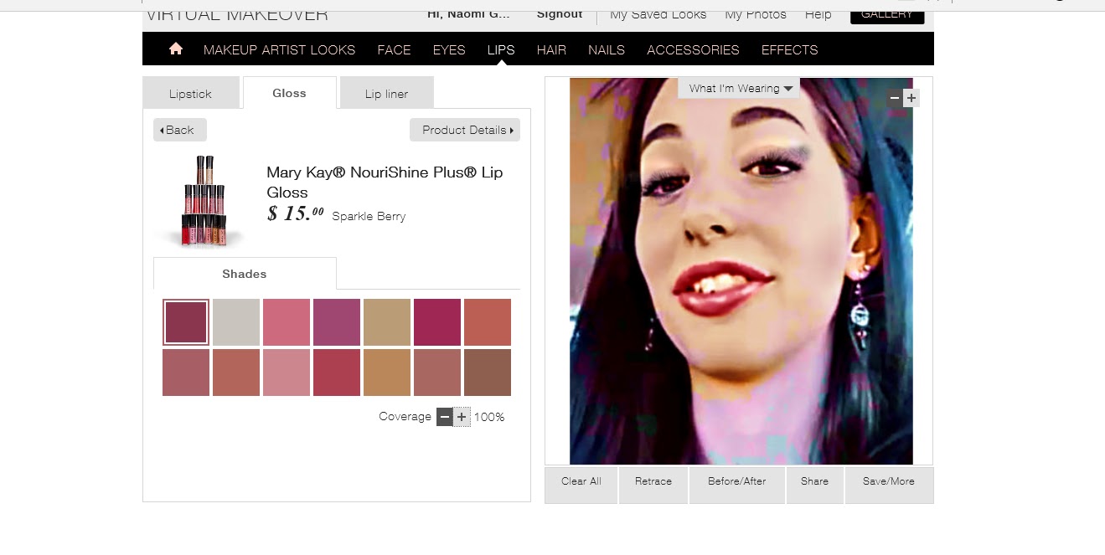This screenshot has height=555, width=1105.
Task: Open MAKEUP ARTIST LOOKS menu
Action: 280,50
